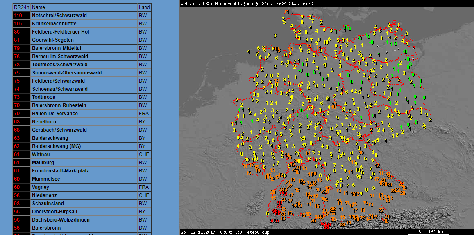Click the RR24h column header
This screenshot has width=474, height=235.
[21, 7]
